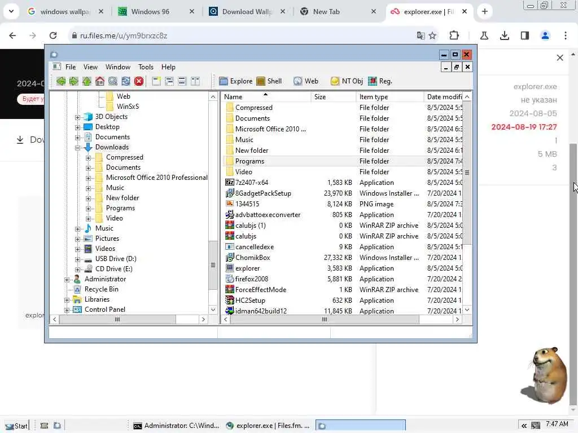Image resolution: width=578 pixels, height=433 pixels.
Task: Click the third view layout icon after Stop
Action: tap(182, 81)
